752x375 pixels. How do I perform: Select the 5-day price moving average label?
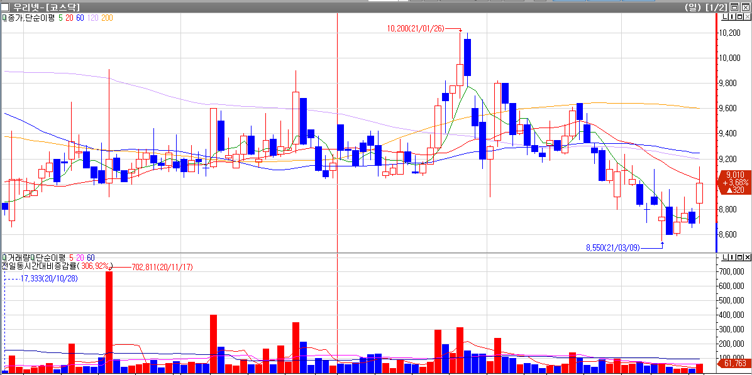click(60, 18)
